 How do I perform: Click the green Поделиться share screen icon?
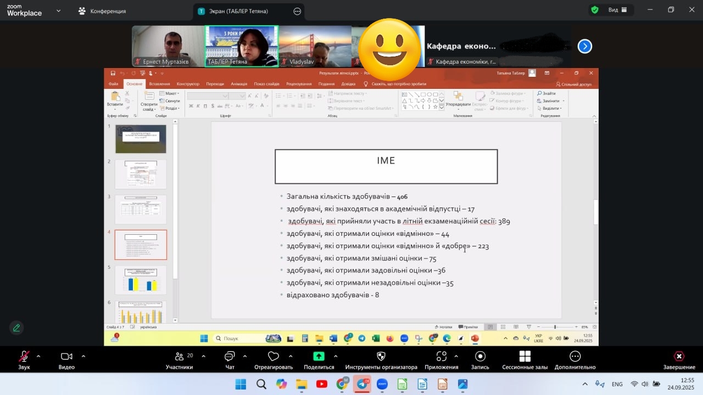(x=319, y=358)
